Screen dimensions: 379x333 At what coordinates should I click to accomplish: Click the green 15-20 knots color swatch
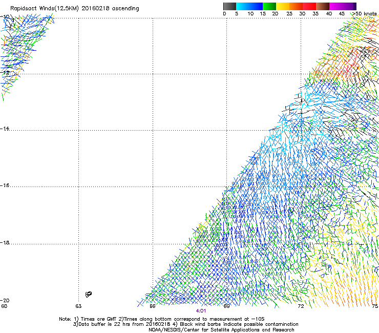269,6
